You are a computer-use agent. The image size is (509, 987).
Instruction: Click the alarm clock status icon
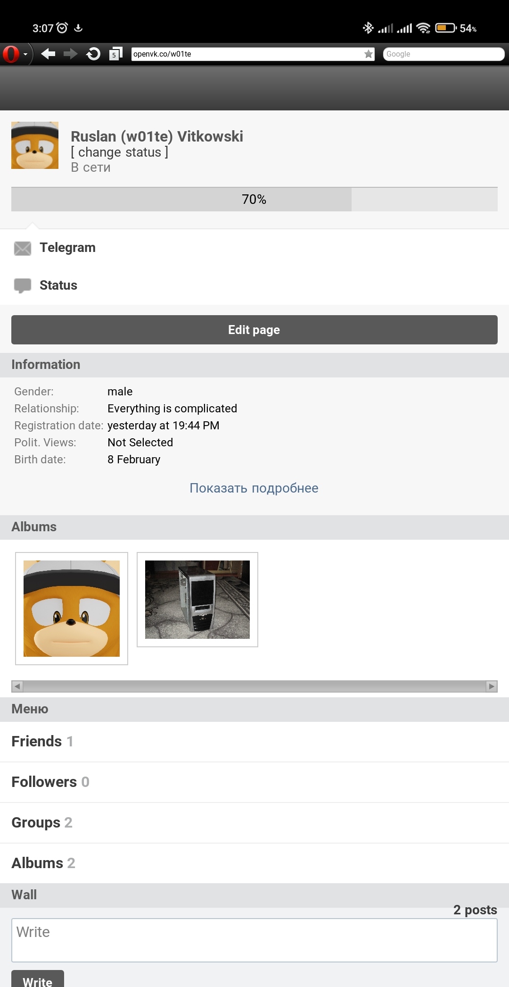point(62,28)
